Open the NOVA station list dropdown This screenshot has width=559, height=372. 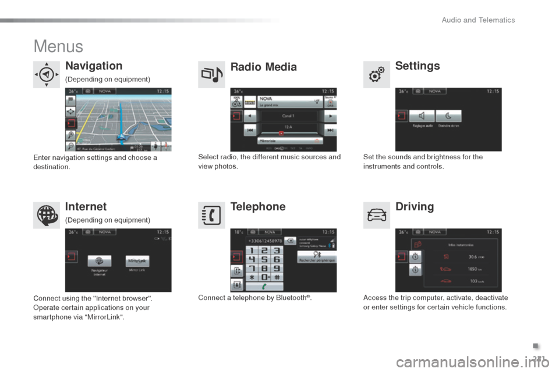[x=290, y=102]
